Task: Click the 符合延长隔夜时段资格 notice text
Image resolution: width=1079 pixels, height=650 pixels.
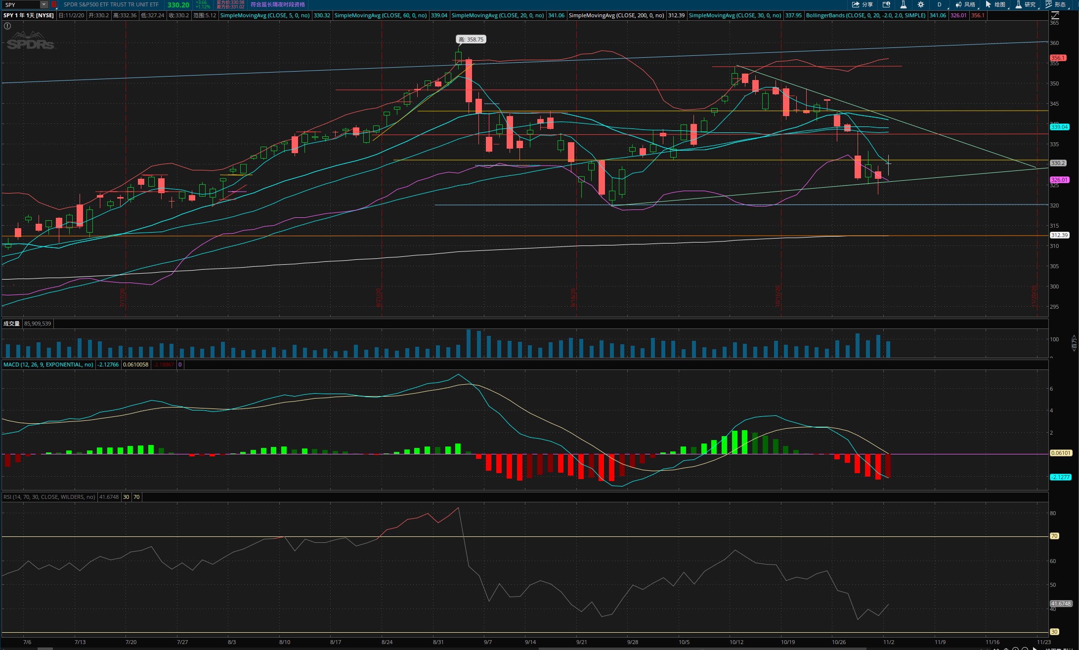Action: click(x=278, y=4)
